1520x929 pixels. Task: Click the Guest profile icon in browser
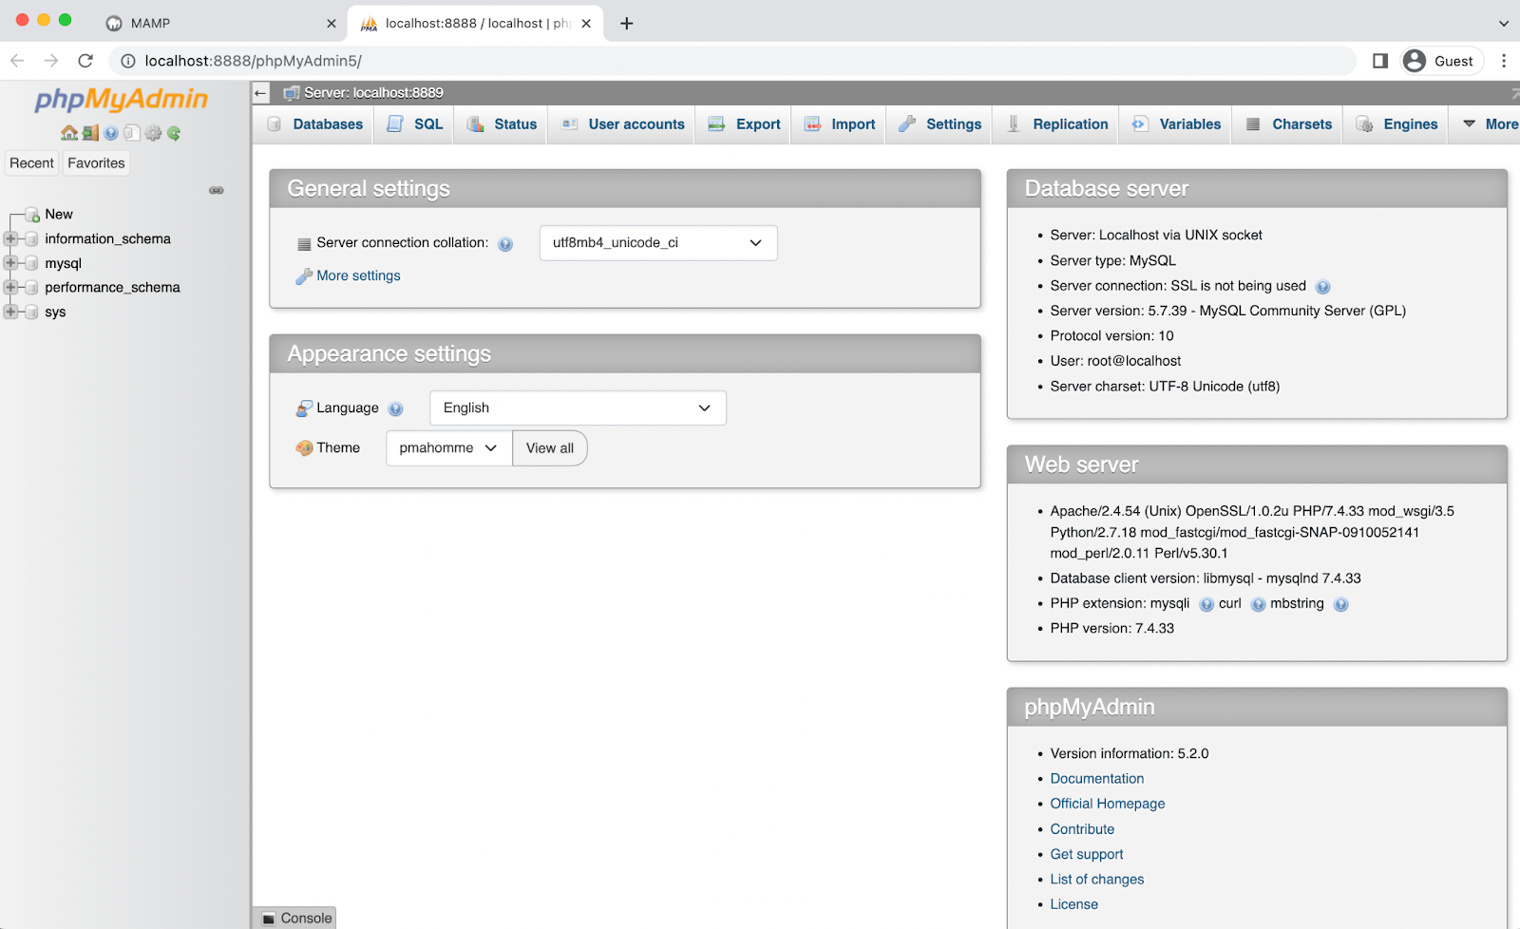point(1413,60)
